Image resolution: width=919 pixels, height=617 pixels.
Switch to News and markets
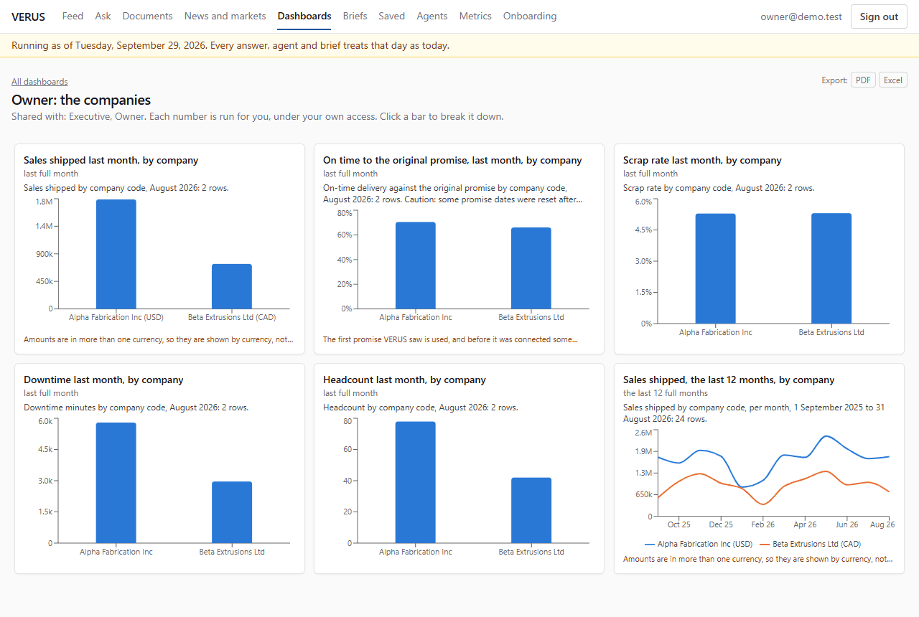pyautogui.click(x=225, y=16)
